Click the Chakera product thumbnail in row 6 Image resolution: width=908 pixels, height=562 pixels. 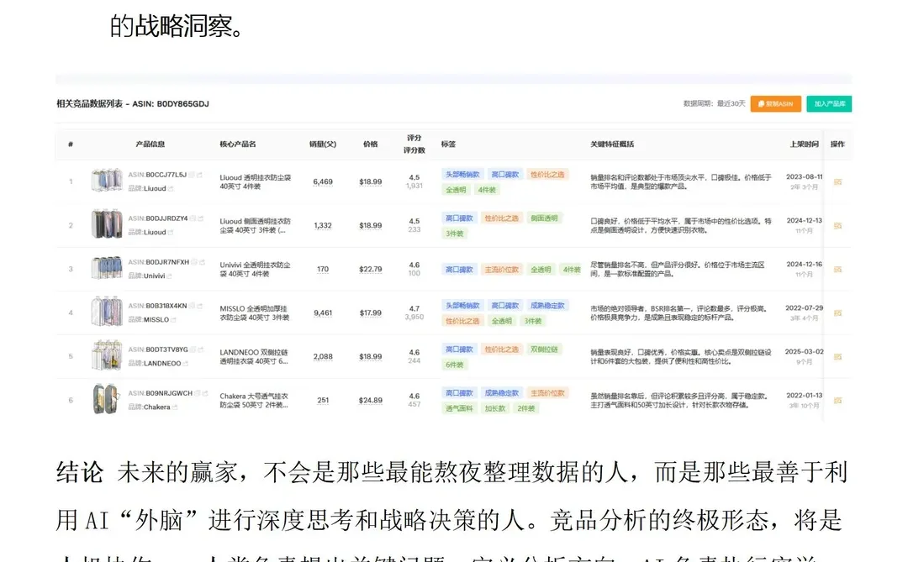pos(107,397)
